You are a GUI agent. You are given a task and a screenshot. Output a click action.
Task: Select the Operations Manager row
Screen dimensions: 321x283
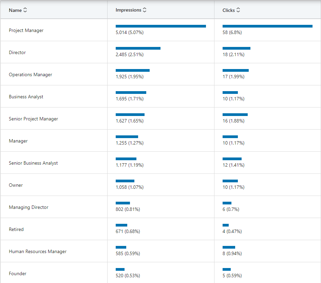[x=31, y=74]
